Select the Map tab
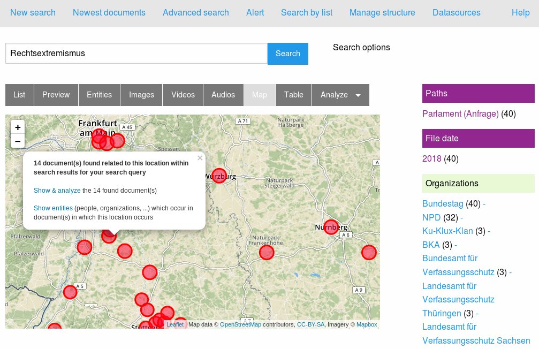 point(260,95)
